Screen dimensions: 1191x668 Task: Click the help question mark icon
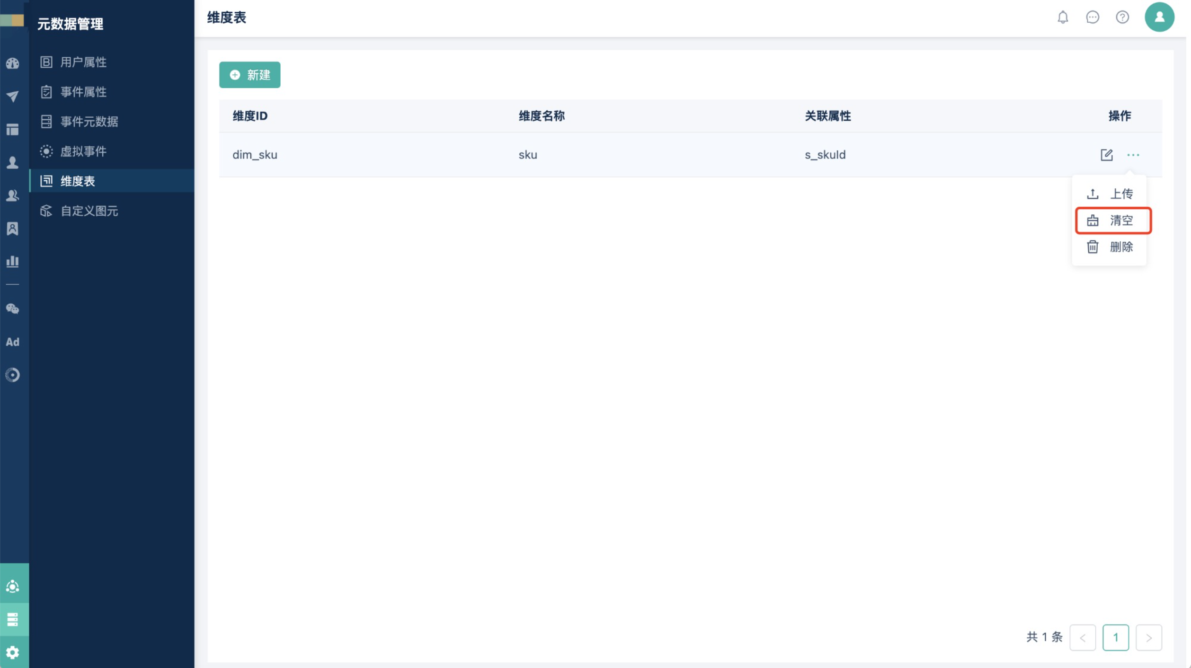click(1122, 18)
